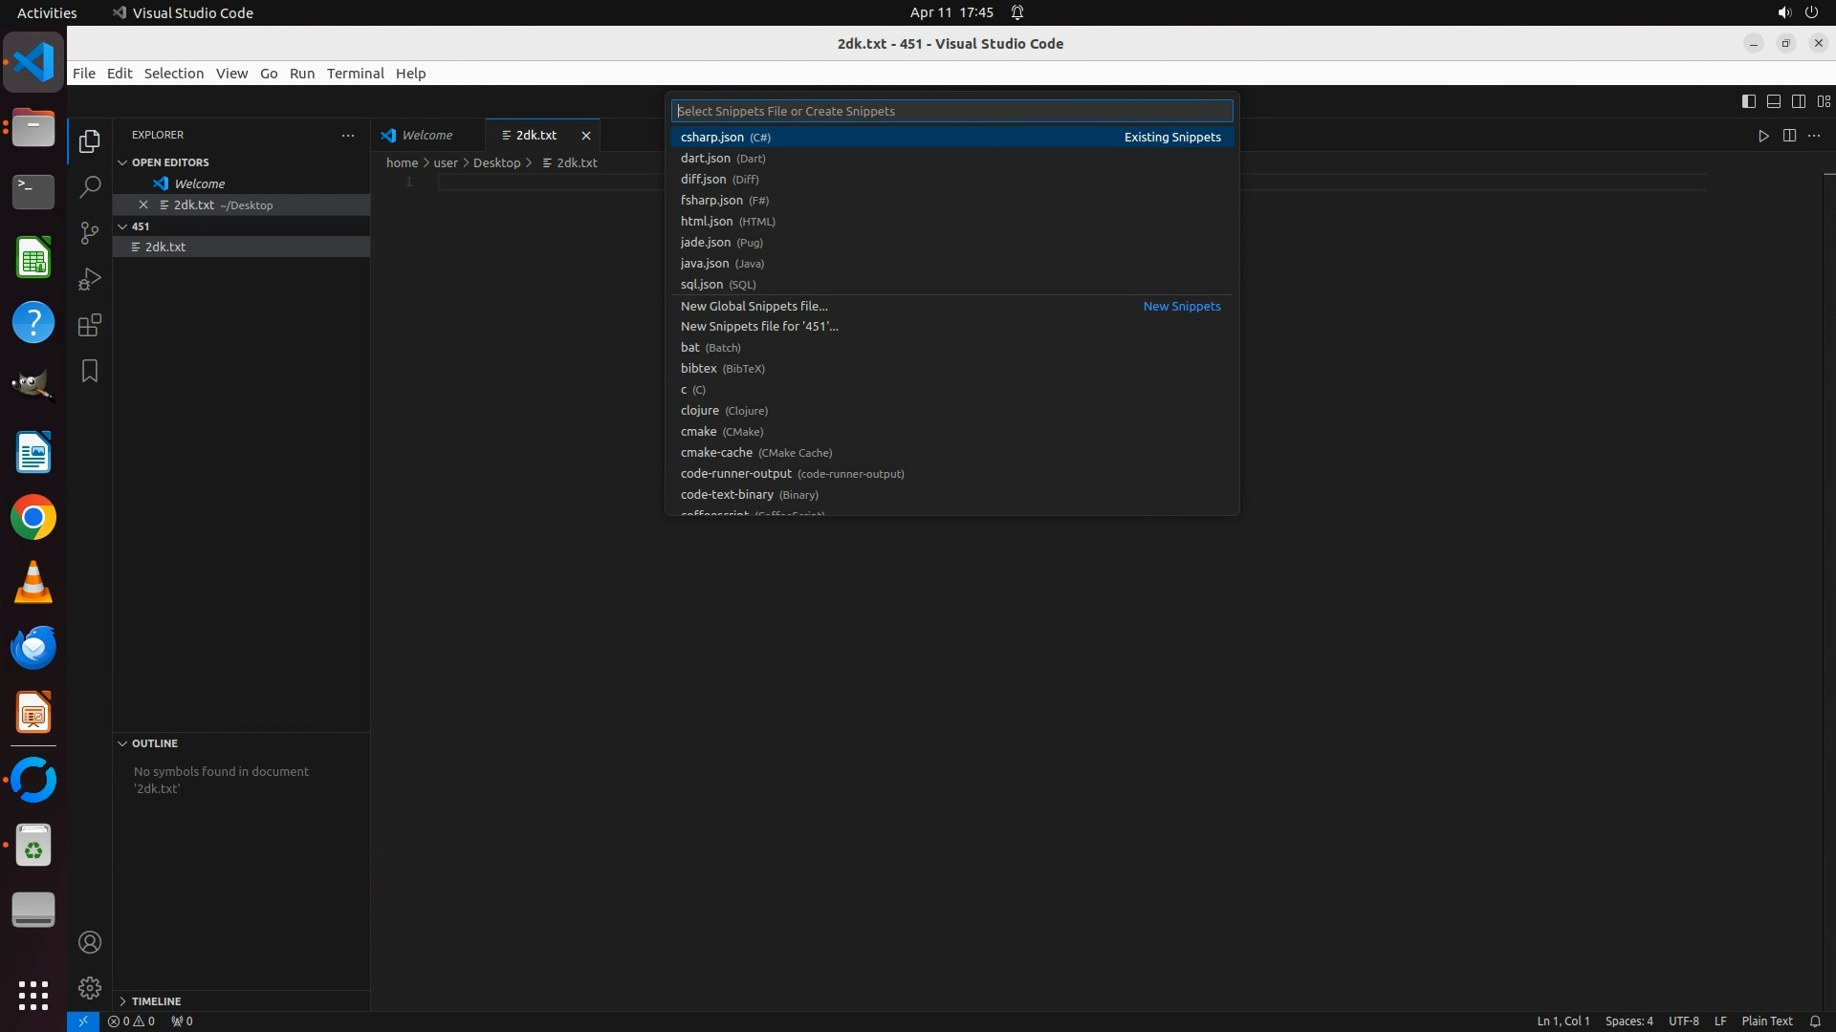The width and height of the screenshot is (1836, 1032).
Task: Open the Manage gear icon
Action: click(90, 988)
